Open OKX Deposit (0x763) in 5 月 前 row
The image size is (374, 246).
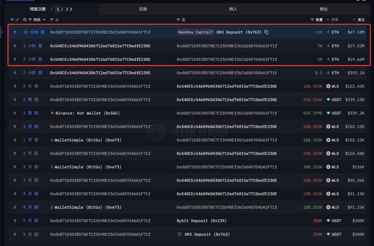pyautogui.click(x=207, y=234)
